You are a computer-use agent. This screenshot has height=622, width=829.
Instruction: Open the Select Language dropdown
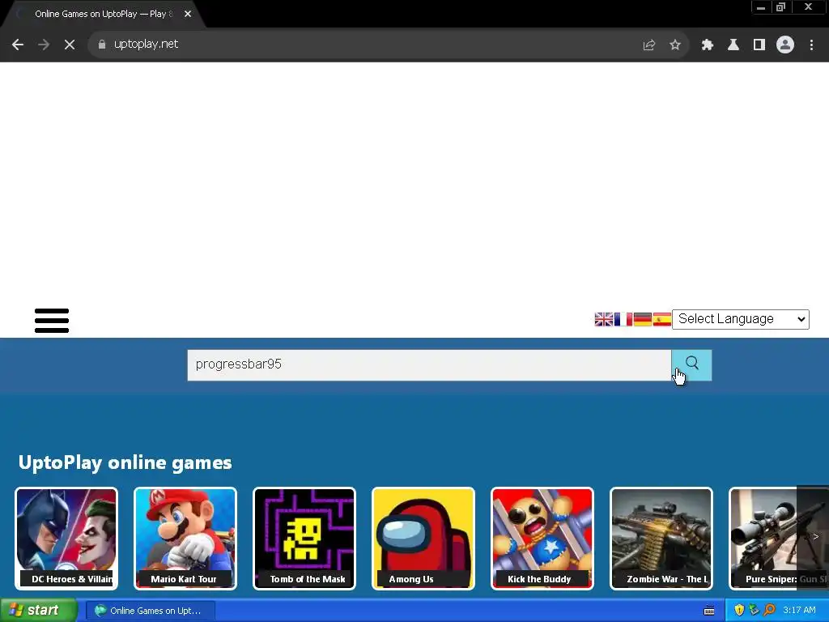(x=740, y=319)
